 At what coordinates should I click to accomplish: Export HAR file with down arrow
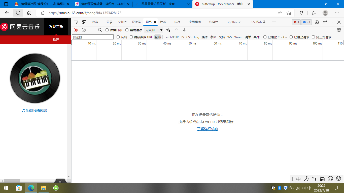184,30
